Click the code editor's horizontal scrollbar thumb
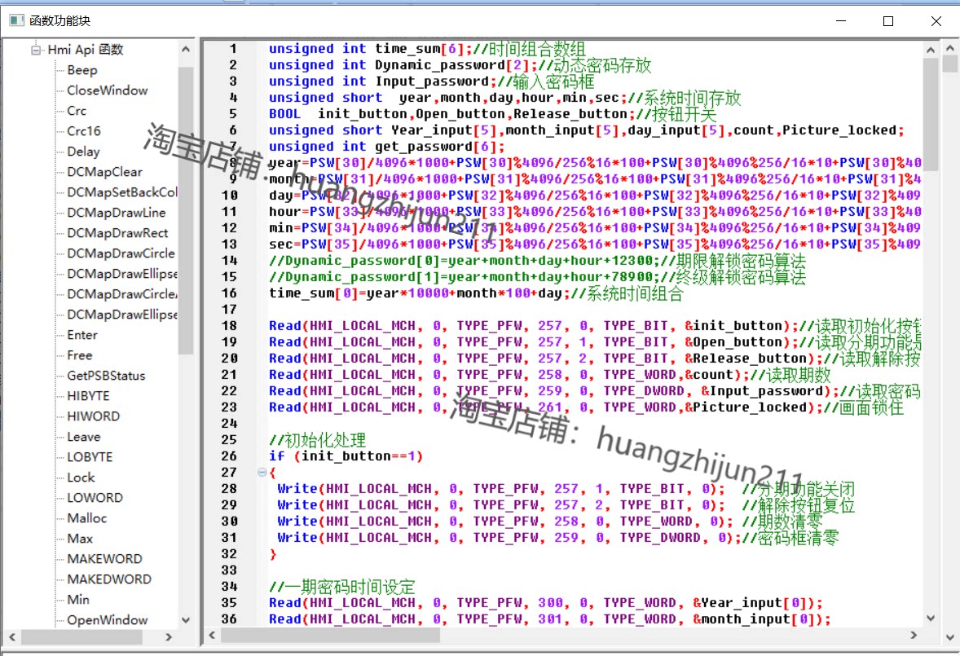Viewport: 960px width, 656px height. pos(331,635)
